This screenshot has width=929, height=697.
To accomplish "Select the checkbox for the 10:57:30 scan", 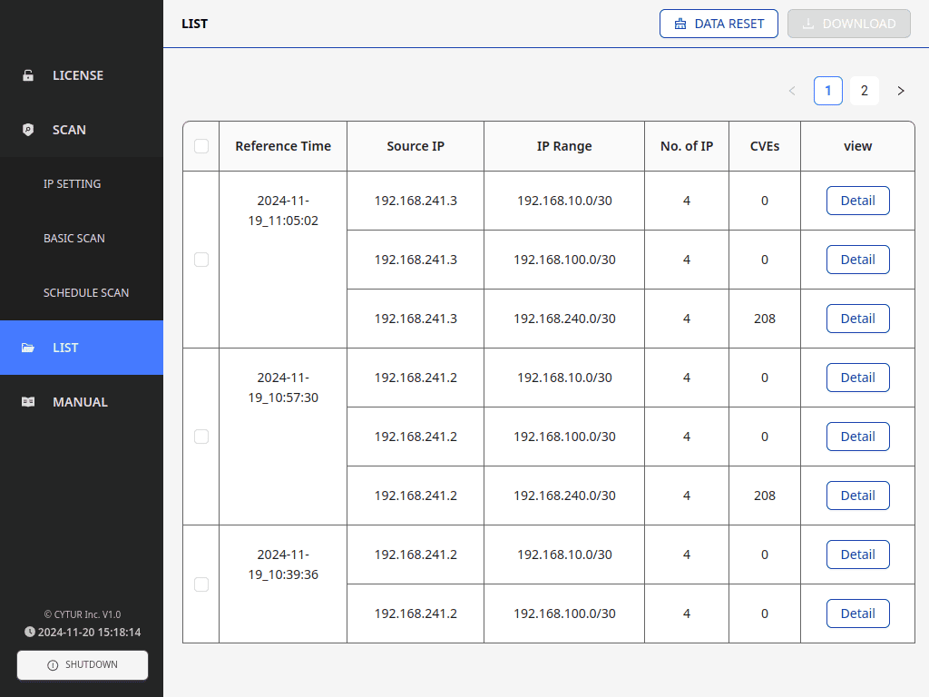I will (x=201, y=437).
